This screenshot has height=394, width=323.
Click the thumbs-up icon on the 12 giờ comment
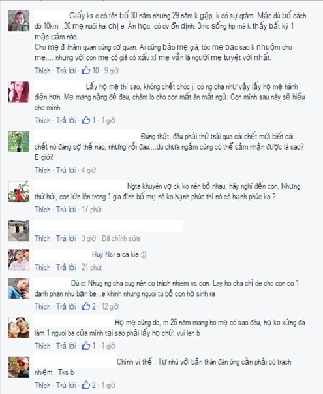pos(85,306)
